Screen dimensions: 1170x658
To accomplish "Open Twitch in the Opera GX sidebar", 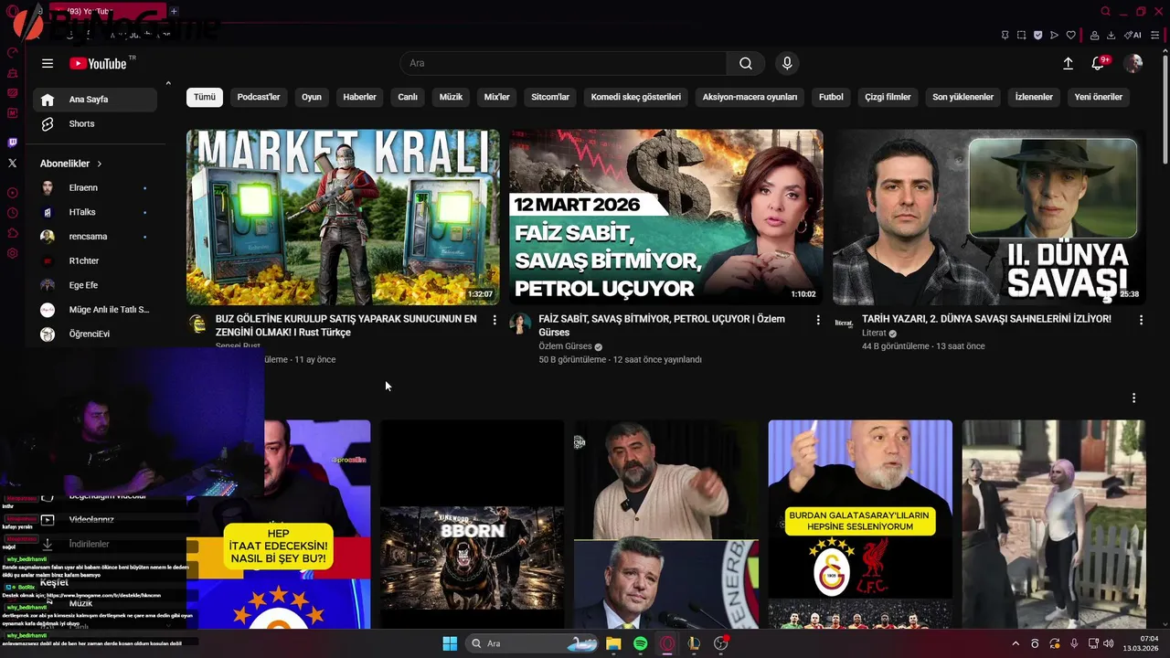I will tap(12, 143).
